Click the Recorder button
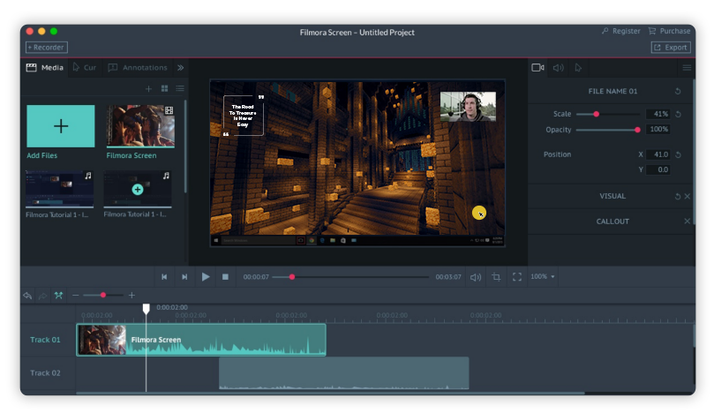The height and width of the screenshot is (413, 714). [x=46, y=48]
